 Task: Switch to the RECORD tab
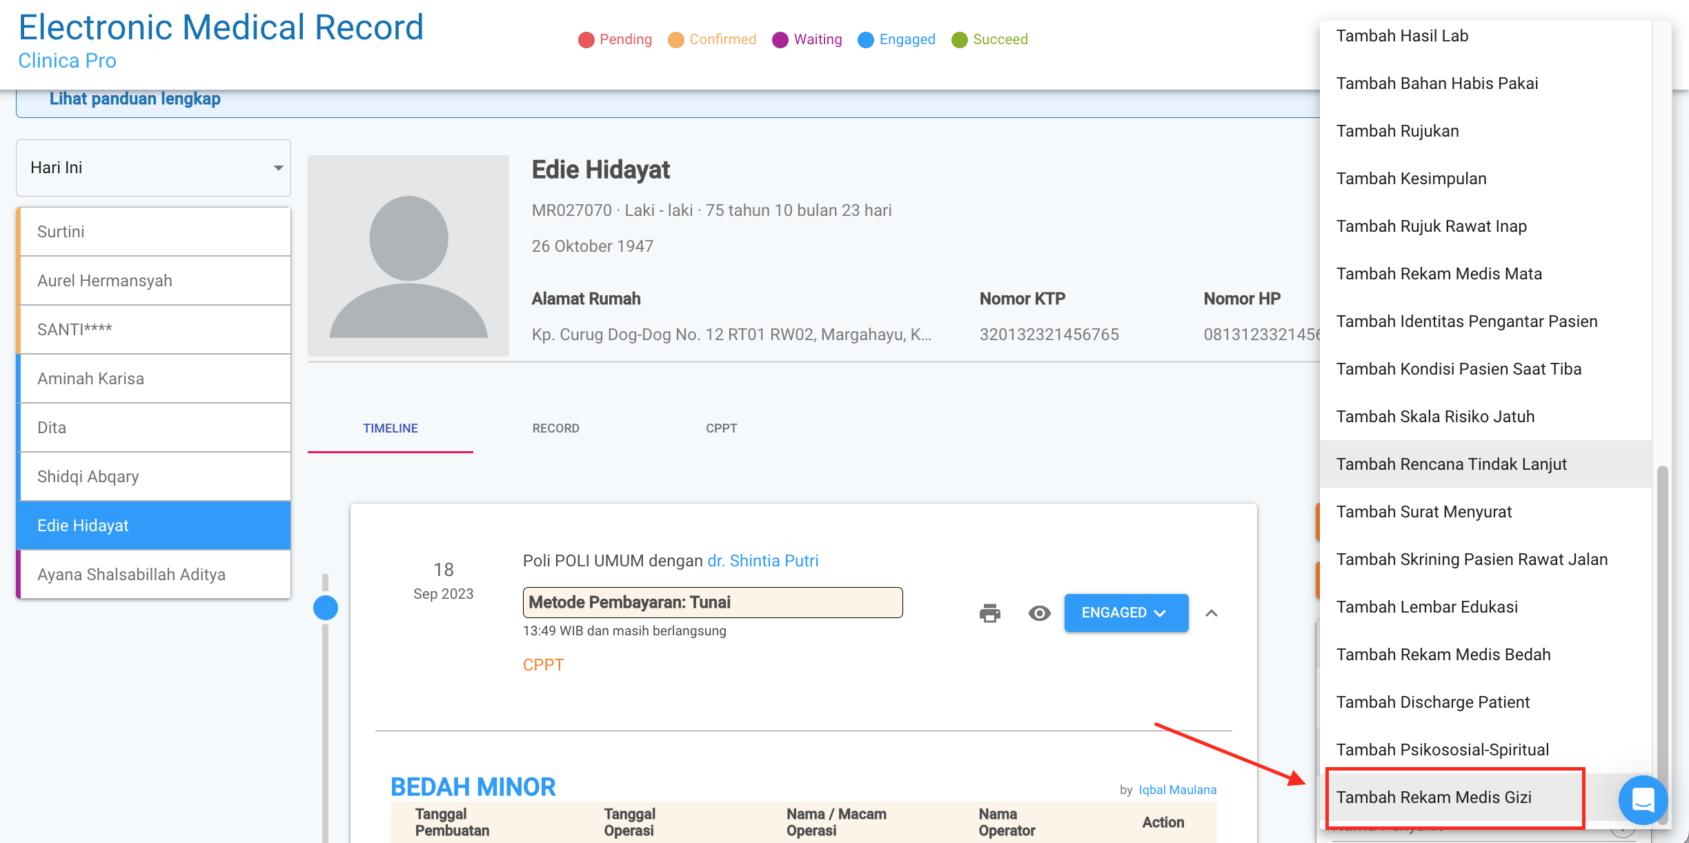(555, 428)
